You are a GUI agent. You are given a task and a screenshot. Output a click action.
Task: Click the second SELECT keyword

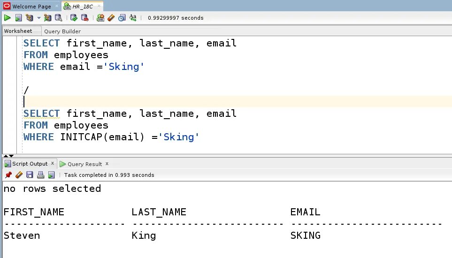(x=41, y=114)
